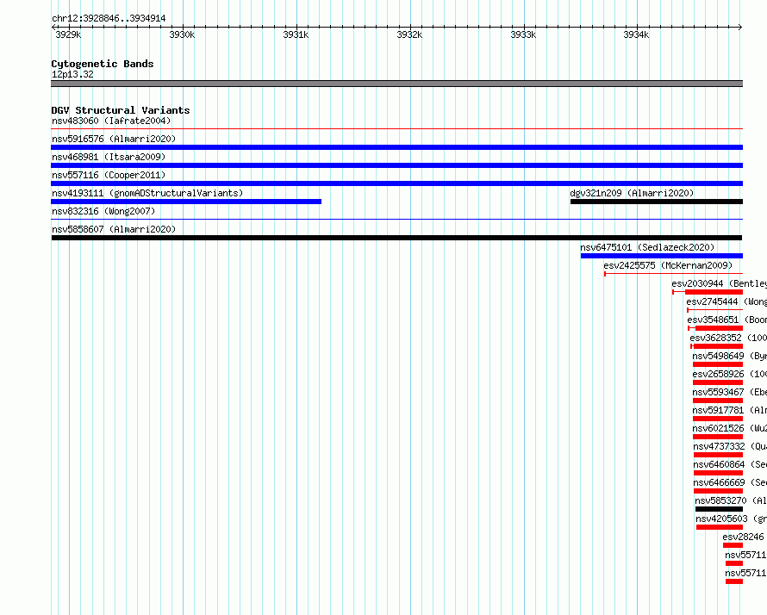Click the nsv483060 (Iafrate2004) label
767x615 pixels.
pos(111,121)
